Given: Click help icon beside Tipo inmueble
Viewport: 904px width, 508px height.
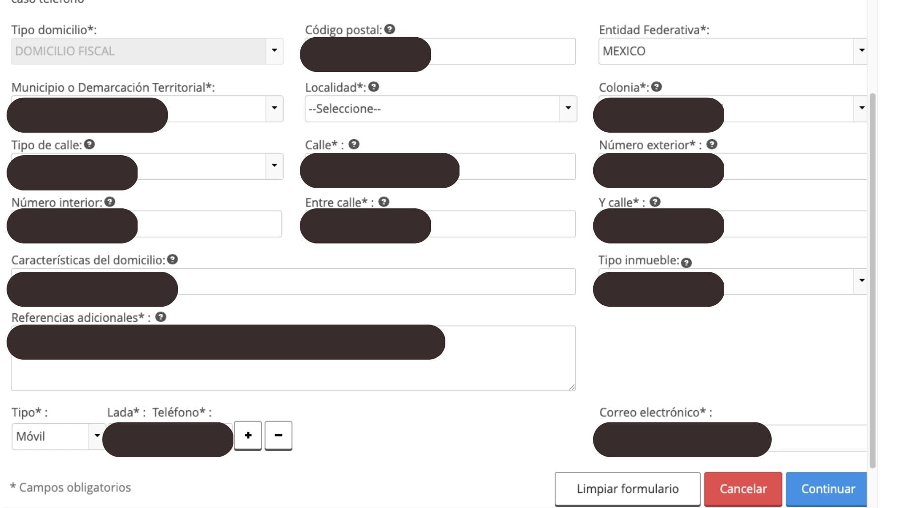Looking at the screenshot, I should [x=686, y=262].
